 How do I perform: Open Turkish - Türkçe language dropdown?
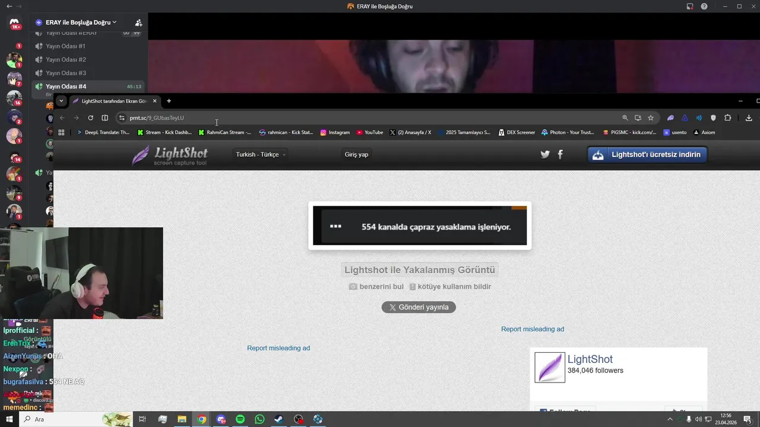(x=261, y=155)
